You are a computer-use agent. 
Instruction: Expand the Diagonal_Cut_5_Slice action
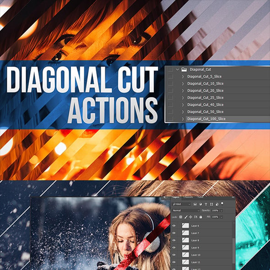click(x=183, y=76)
